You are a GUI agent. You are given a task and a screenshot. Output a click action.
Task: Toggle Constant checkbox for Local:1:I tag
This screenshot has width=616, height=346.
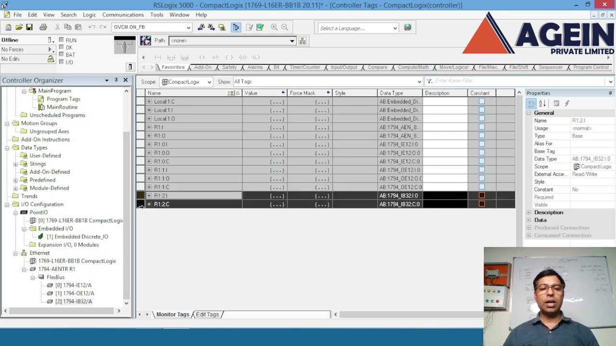pyautogui.click(x=482, y=110)
